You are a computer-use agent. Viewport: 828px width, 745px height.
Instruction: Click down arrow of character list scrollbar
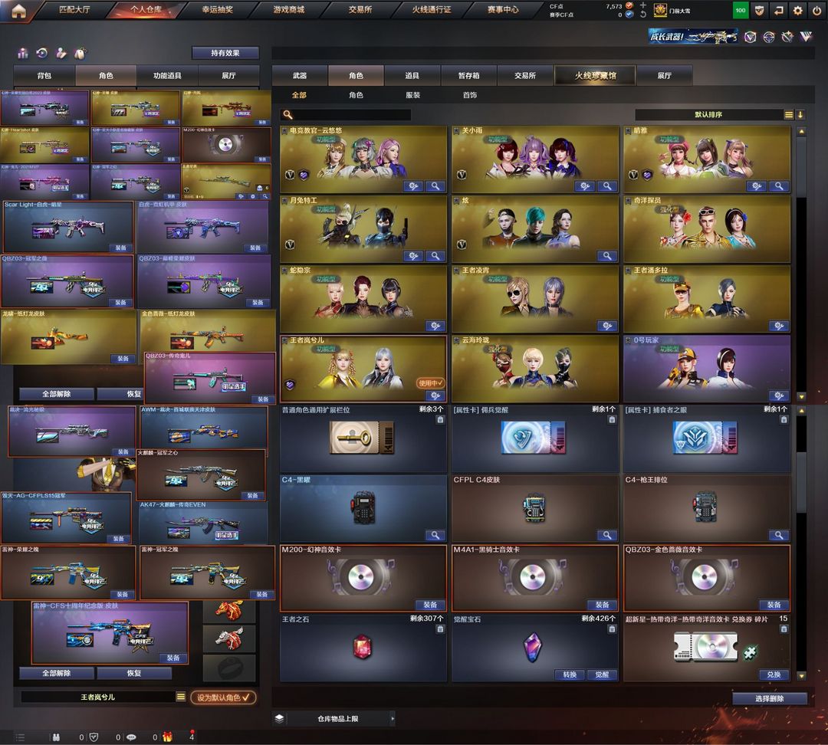801,396
